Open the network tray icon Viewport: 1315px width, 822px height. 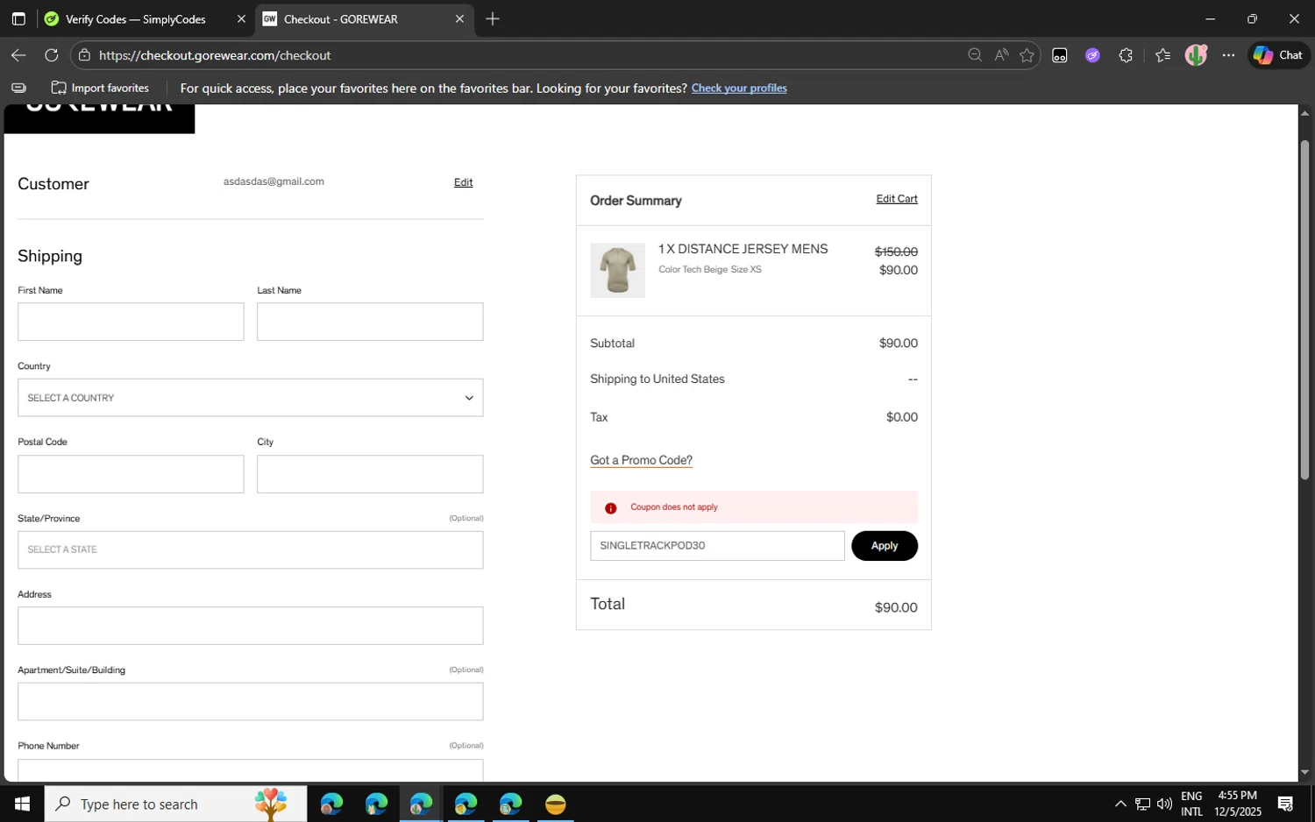point(1142,804)
